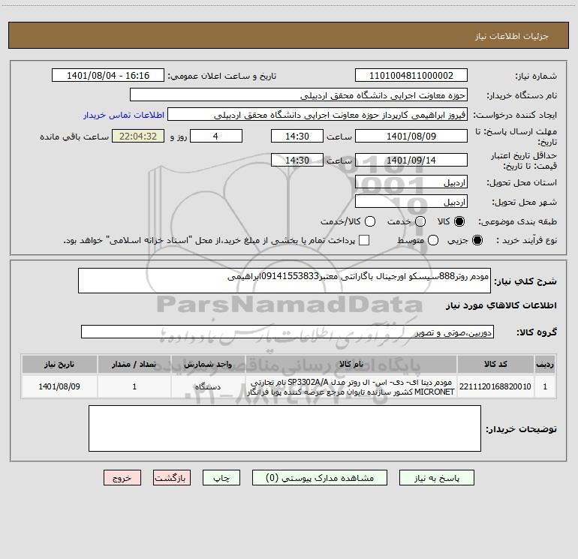Select the کالا radio button
This screenshot has height=559, width=578.
click(x=459, y=221)
